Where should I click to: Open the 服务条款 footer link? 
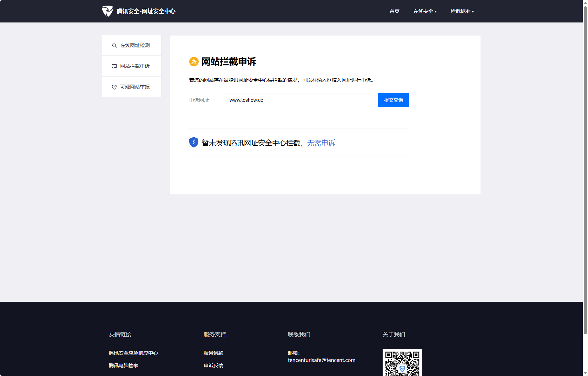click(213, 353)
